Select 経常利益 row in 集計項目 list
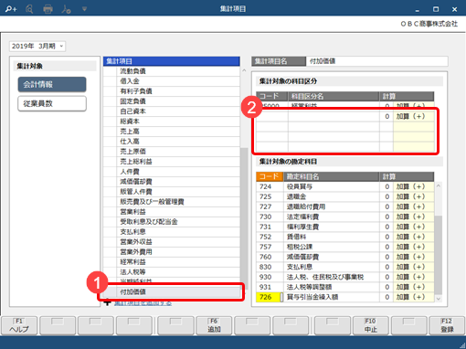The image size is (466, 349). pyautogui.click(x=172, y=262)
